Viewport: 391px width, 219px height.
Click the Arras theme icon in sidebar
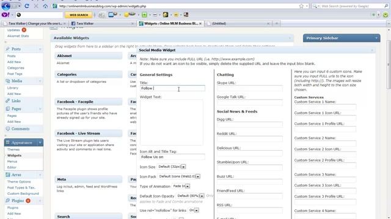(8, 175)
